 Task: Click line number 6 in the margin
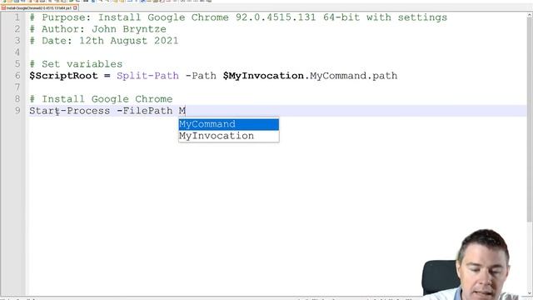17,76
